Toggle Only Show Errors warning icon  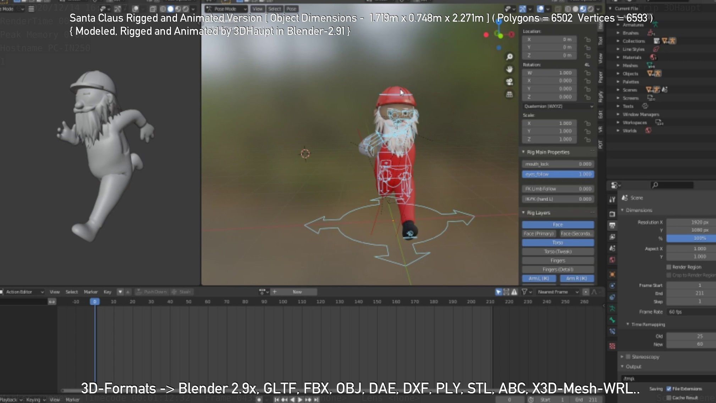coord(514,292)
